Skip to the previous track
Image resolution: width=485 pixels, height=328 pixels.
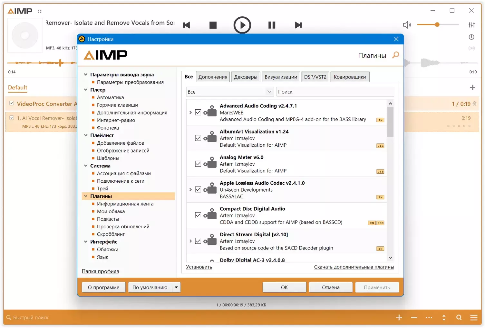(187, 25)
